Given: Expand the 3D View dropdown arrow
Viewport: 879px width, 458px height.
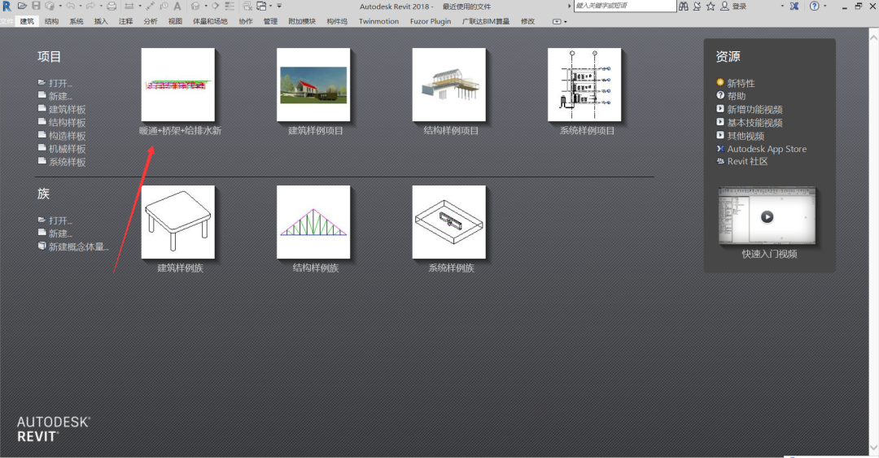Looking at the screenshot, I should click(206, 7).
